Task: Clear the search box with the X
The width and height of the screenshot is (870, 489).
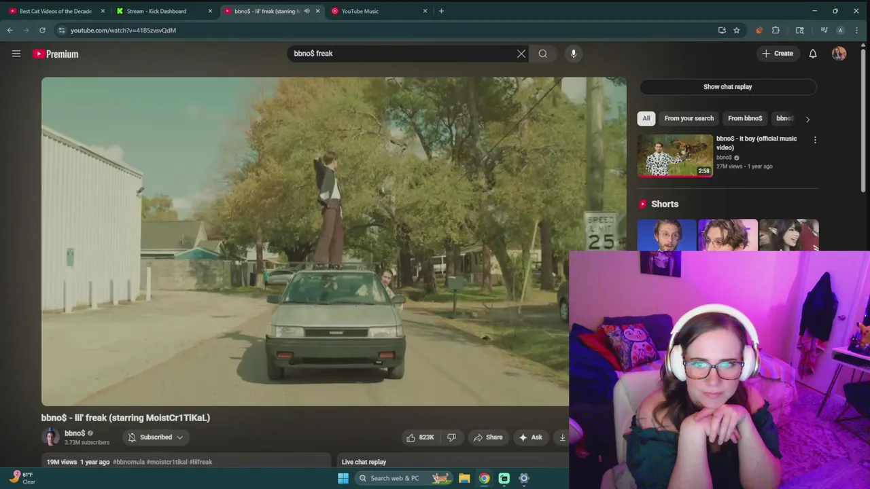Action: 521,54
